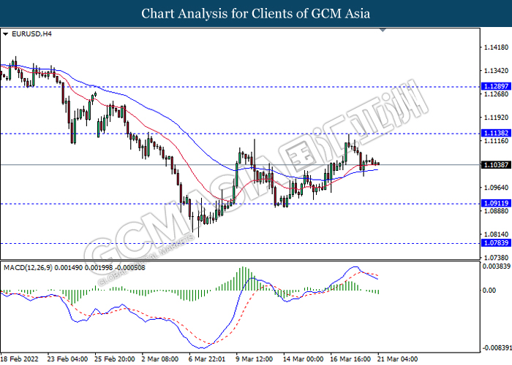Viewport: 512px width, 365px height.
Task: Click the 18 Feb 2022 date label
Action: [19, 359]
